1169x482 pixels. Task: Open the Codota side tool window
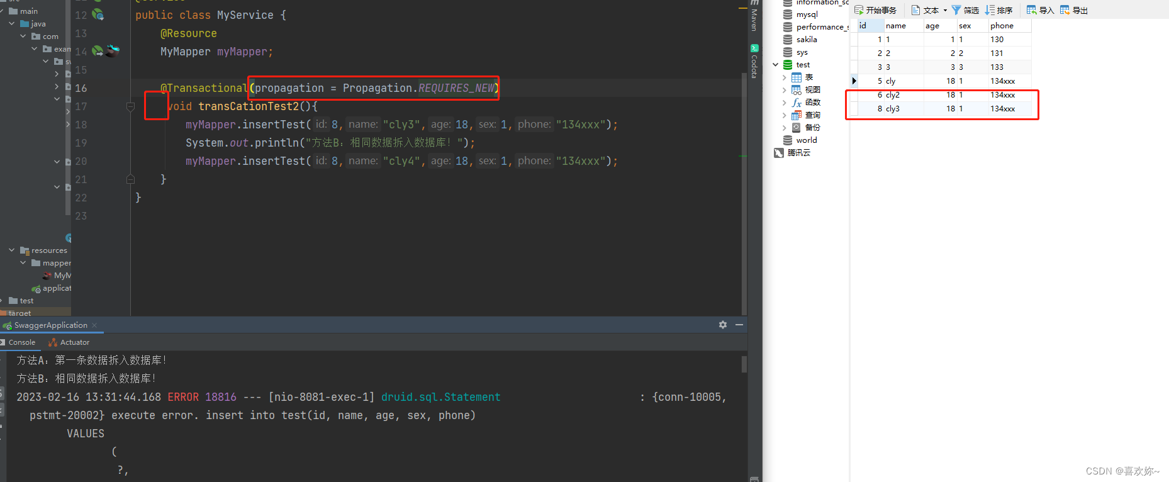[754, 62]
